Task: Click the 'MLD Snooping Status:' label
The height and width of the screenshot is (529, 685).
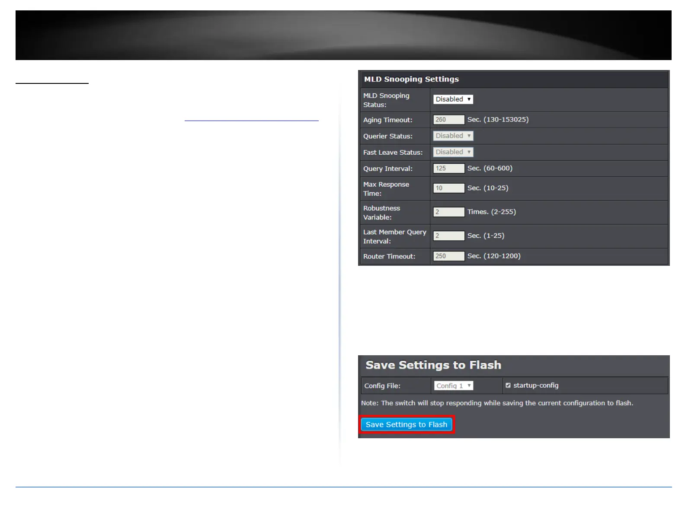Action: (386, 100)
